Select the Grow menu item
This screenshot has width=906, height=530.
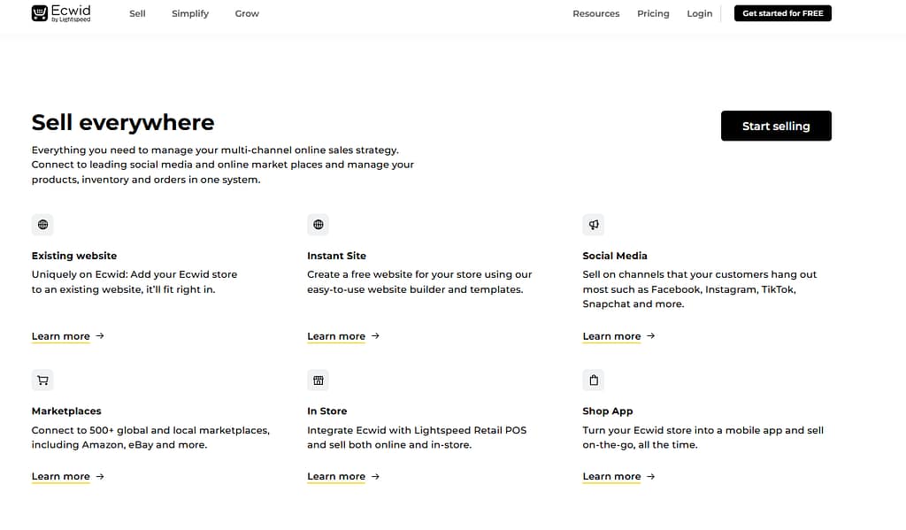pos(246,13)
